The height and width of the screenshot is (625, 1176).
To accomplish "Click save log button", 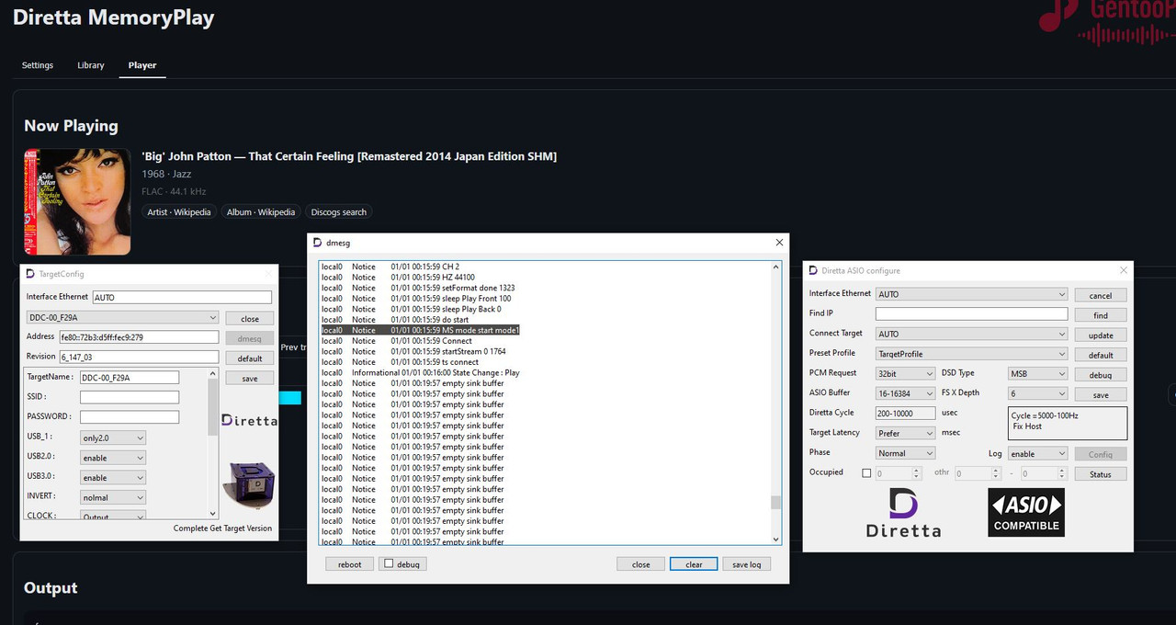I will pyautogui.click(x=746, y=564).
